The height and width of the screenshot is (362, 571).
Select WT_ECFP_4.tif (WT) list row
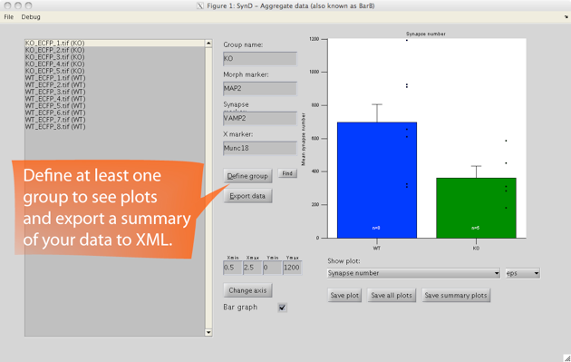click(115, 99)
